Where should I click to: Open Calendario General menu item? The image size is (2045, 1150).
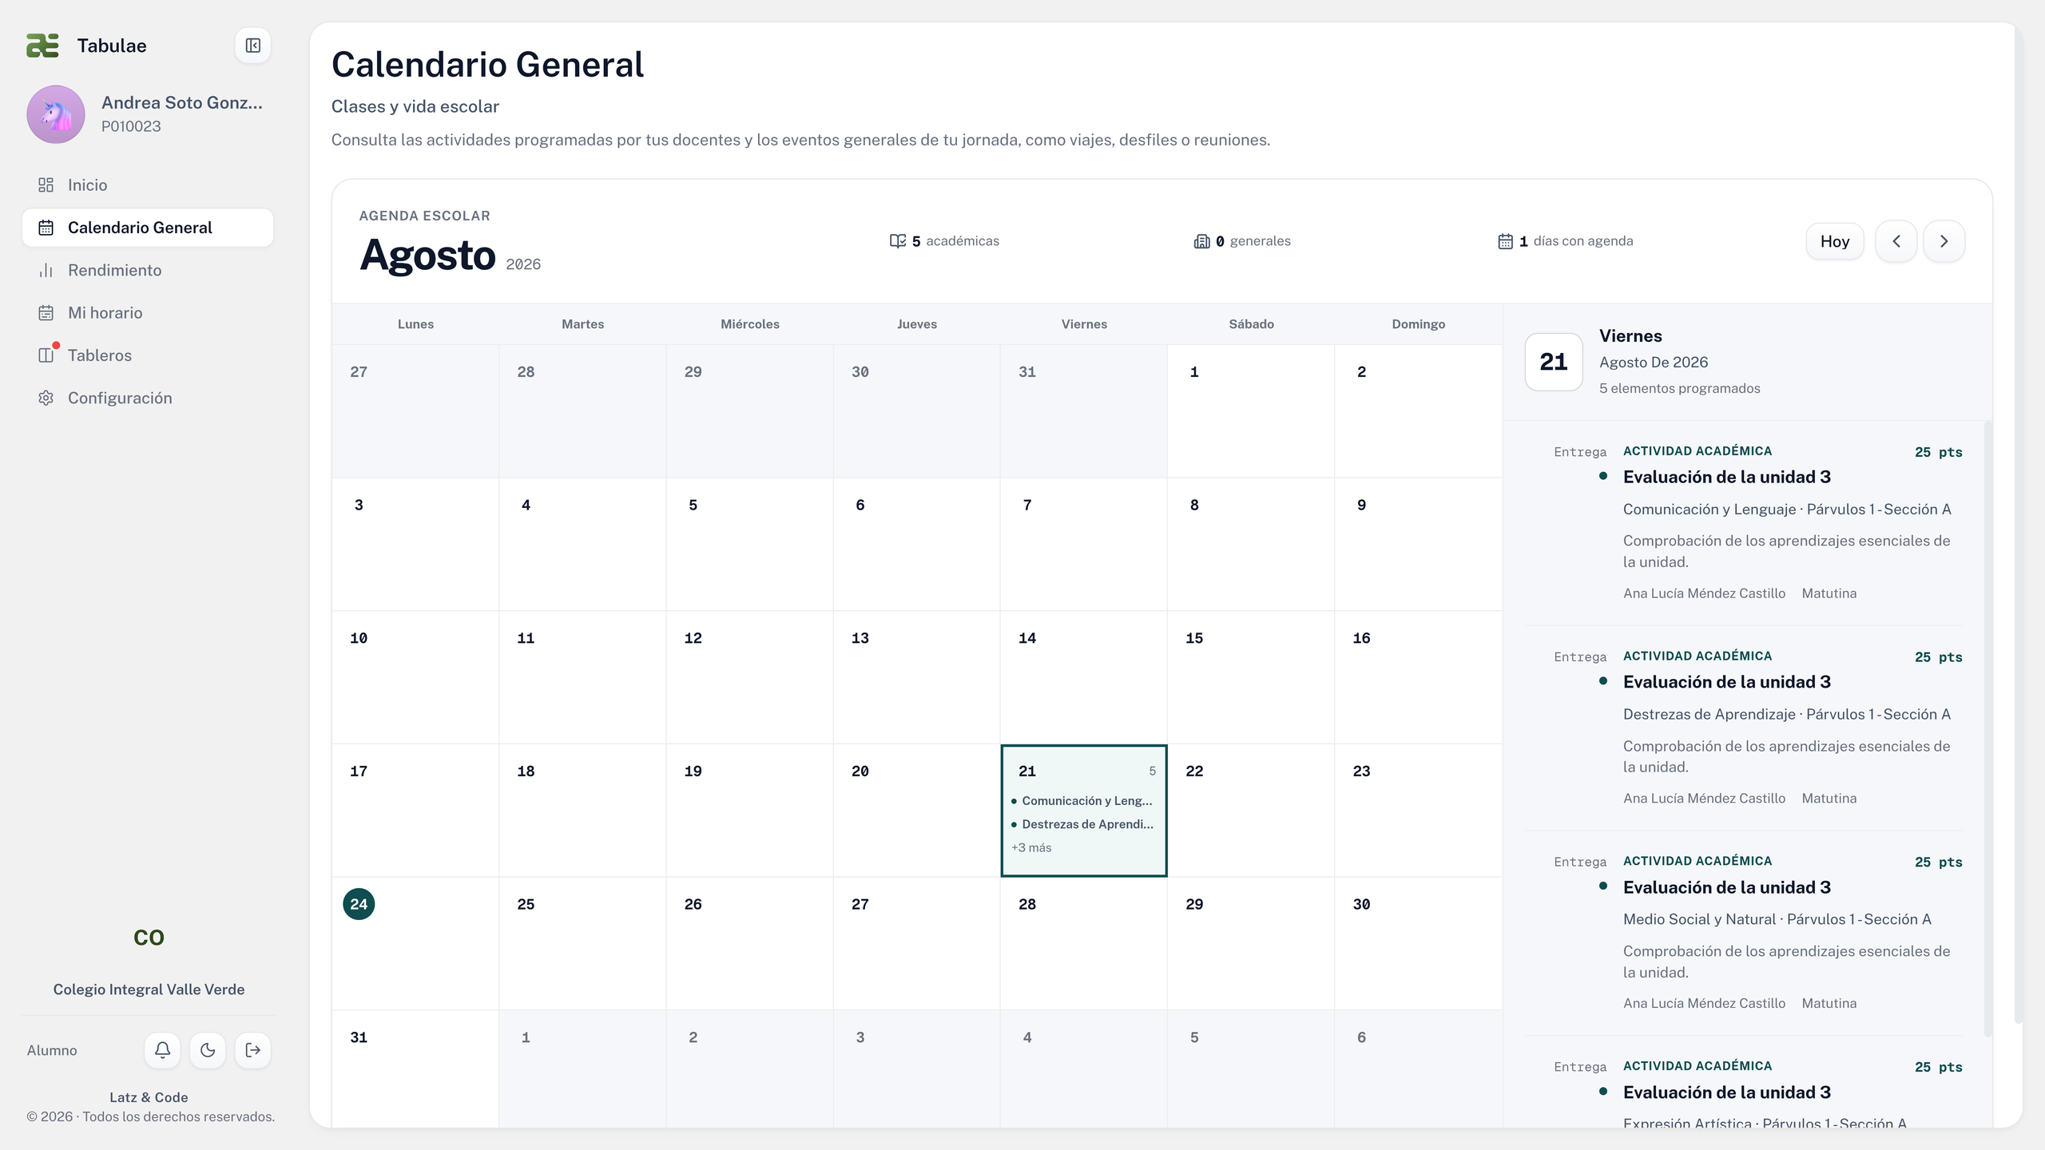[148, 228]
